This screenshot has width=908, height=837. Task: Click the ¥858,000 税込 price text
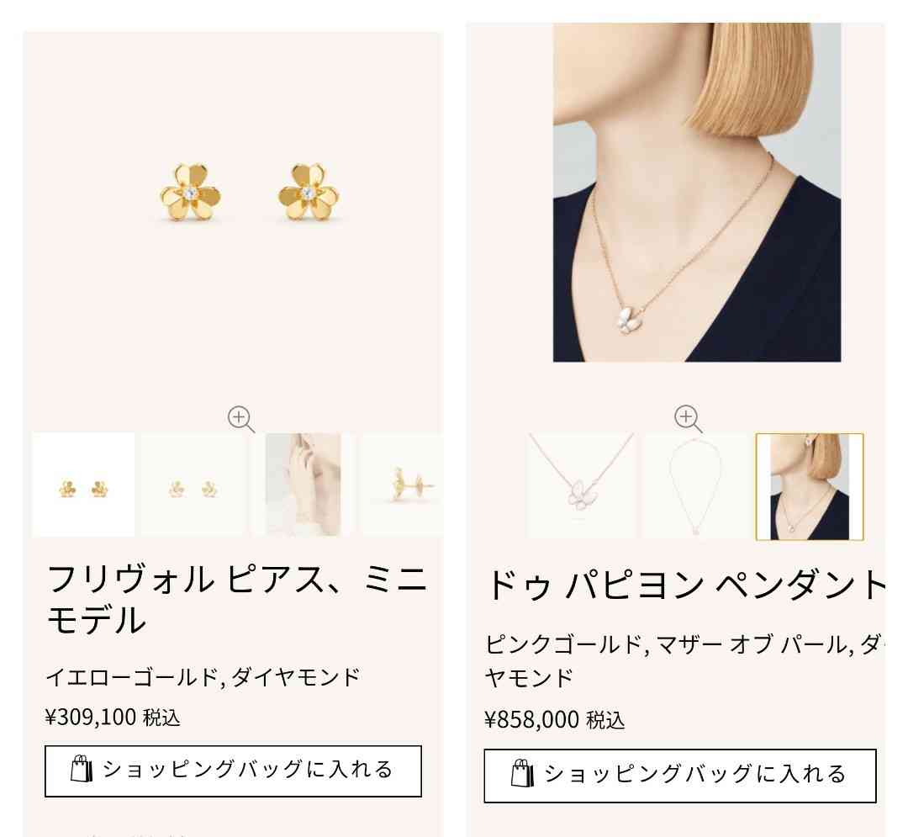pos(555,720)
